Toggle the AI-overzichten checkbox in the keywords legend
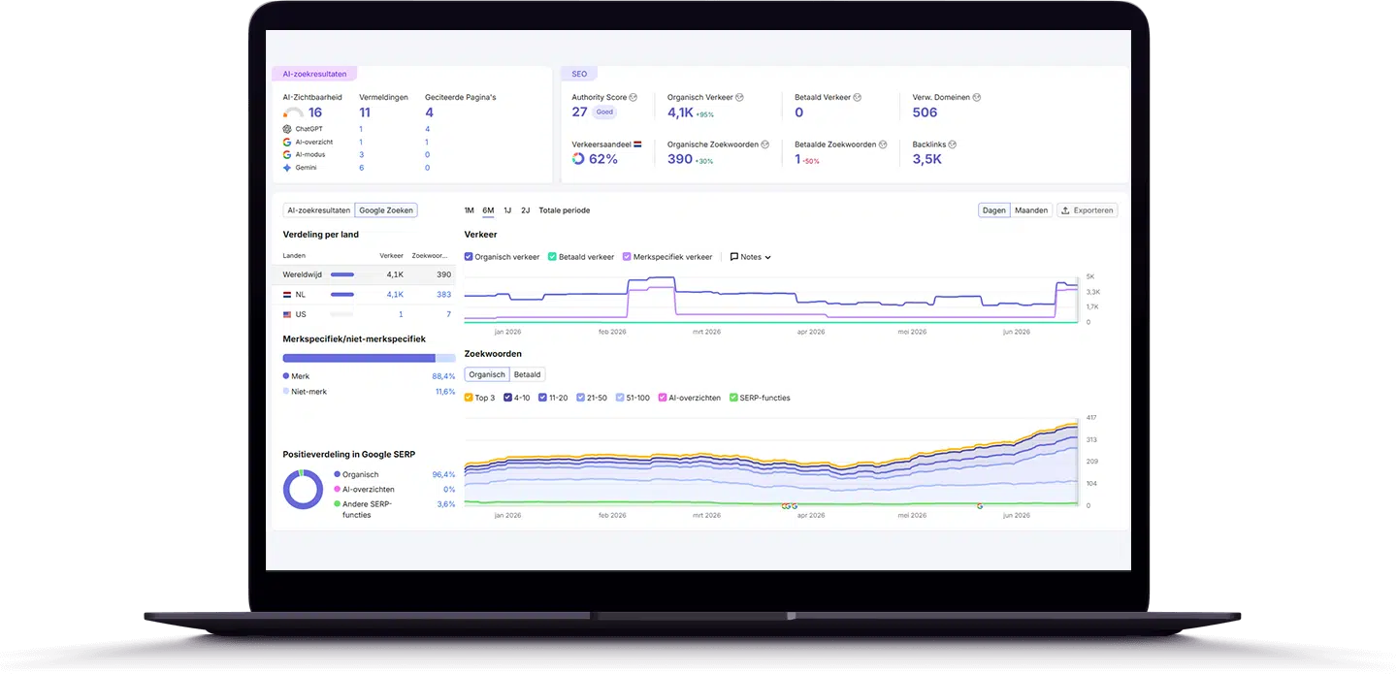This screenshot has width=1397, height=674. point(662,398)
